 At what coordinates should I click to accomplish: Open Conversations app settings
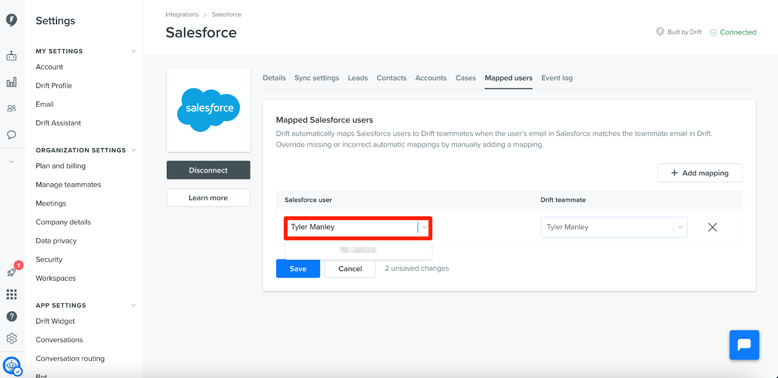(x=59, y=340)
